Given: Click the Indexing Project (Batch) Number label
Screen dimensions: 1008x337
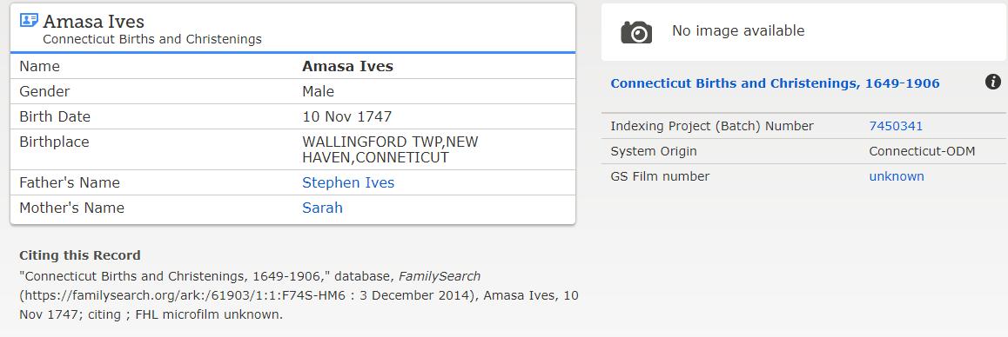Looking at the screenshot, I should [712, 127].
